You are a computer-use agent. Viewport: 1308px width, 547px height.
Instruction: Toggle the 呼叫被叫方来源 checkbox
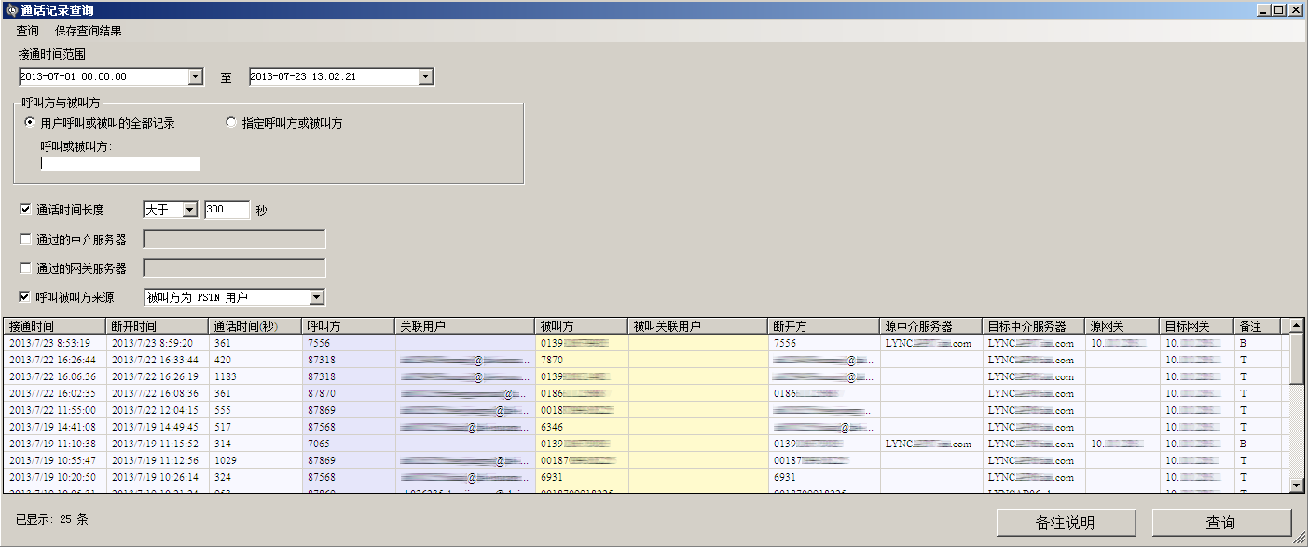(25, 297)
